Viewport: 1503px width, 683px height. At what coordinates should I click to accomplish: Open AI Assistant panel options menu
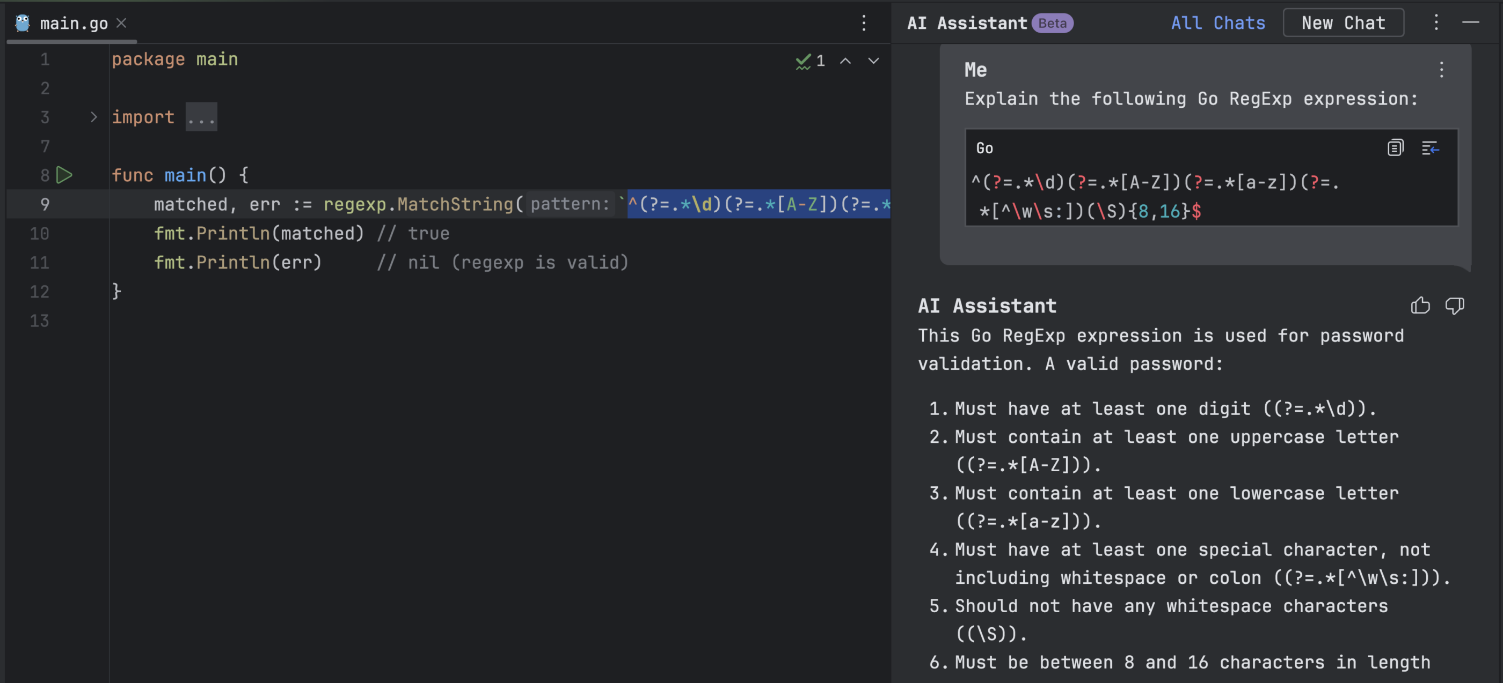[1436, 23]
